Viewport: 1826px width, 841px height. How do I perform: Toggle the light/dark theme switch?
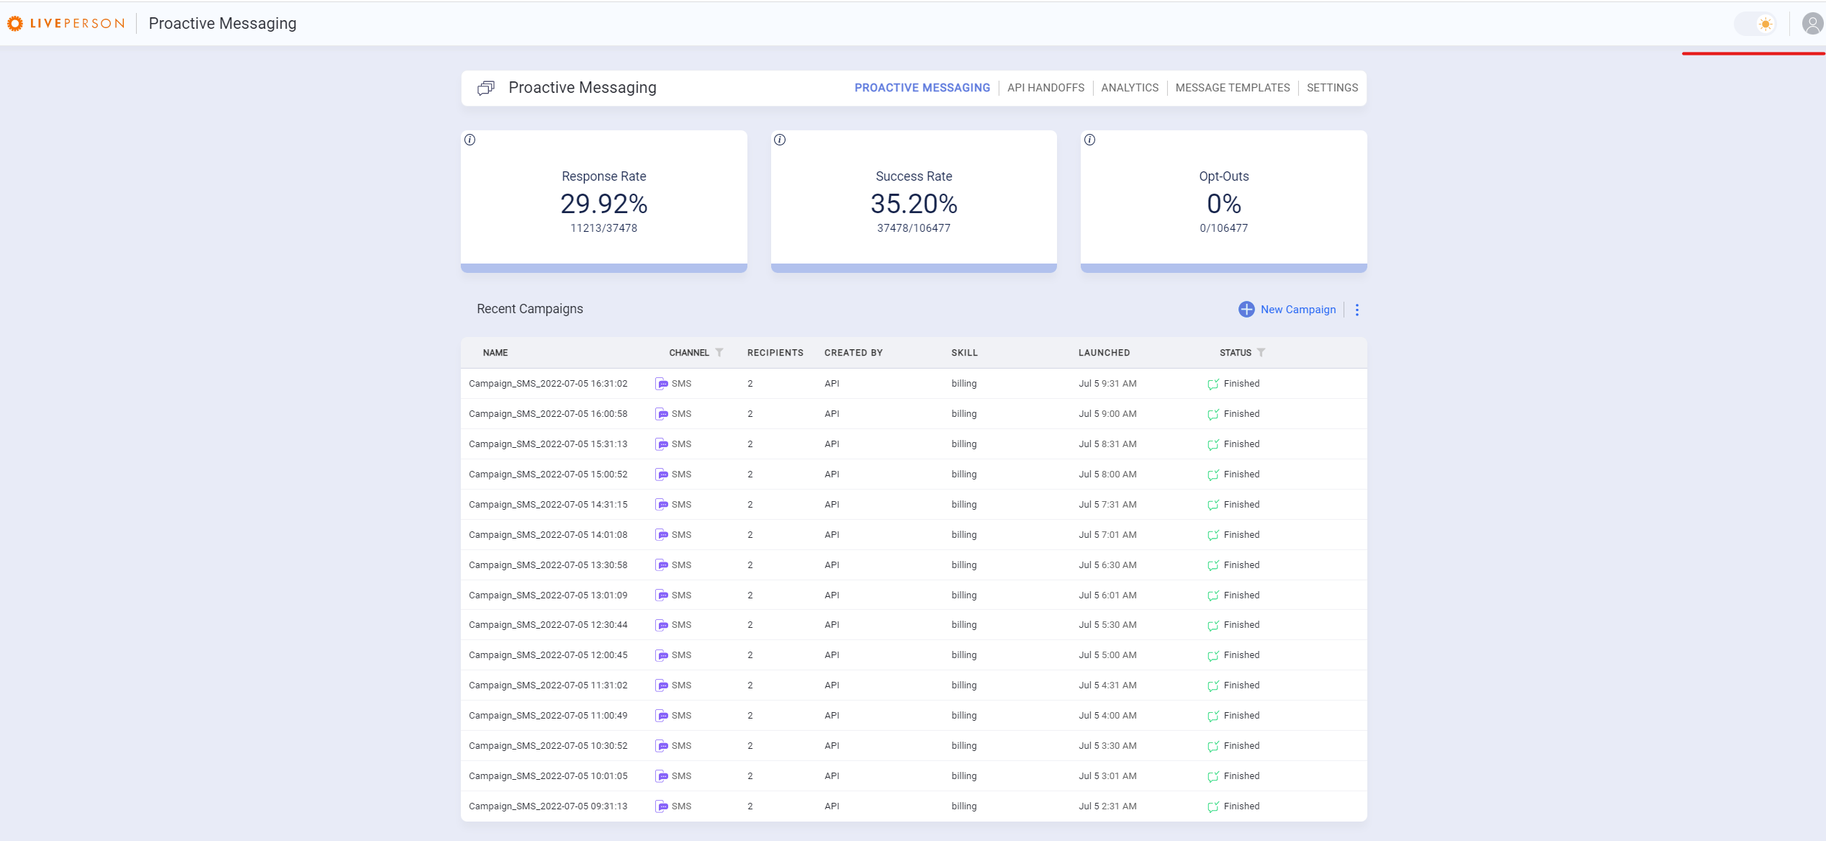point(1756,24)
